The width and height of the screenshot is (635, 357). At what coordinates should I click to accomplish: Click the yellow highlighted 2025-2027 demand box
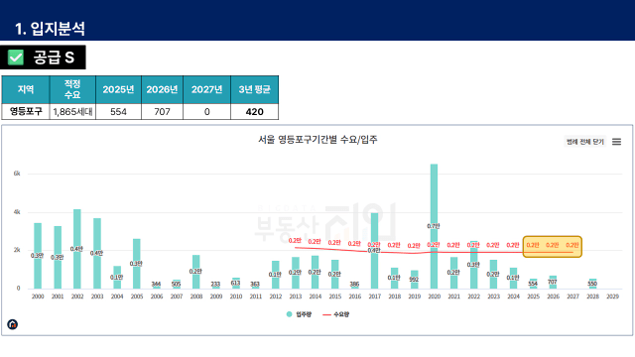(553, 247)
